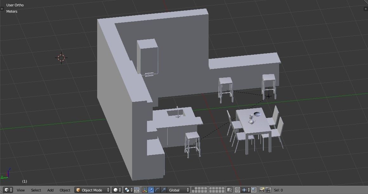
Task: Open the viewport shading sphere dropdown
Action: (x=117, y=190)
